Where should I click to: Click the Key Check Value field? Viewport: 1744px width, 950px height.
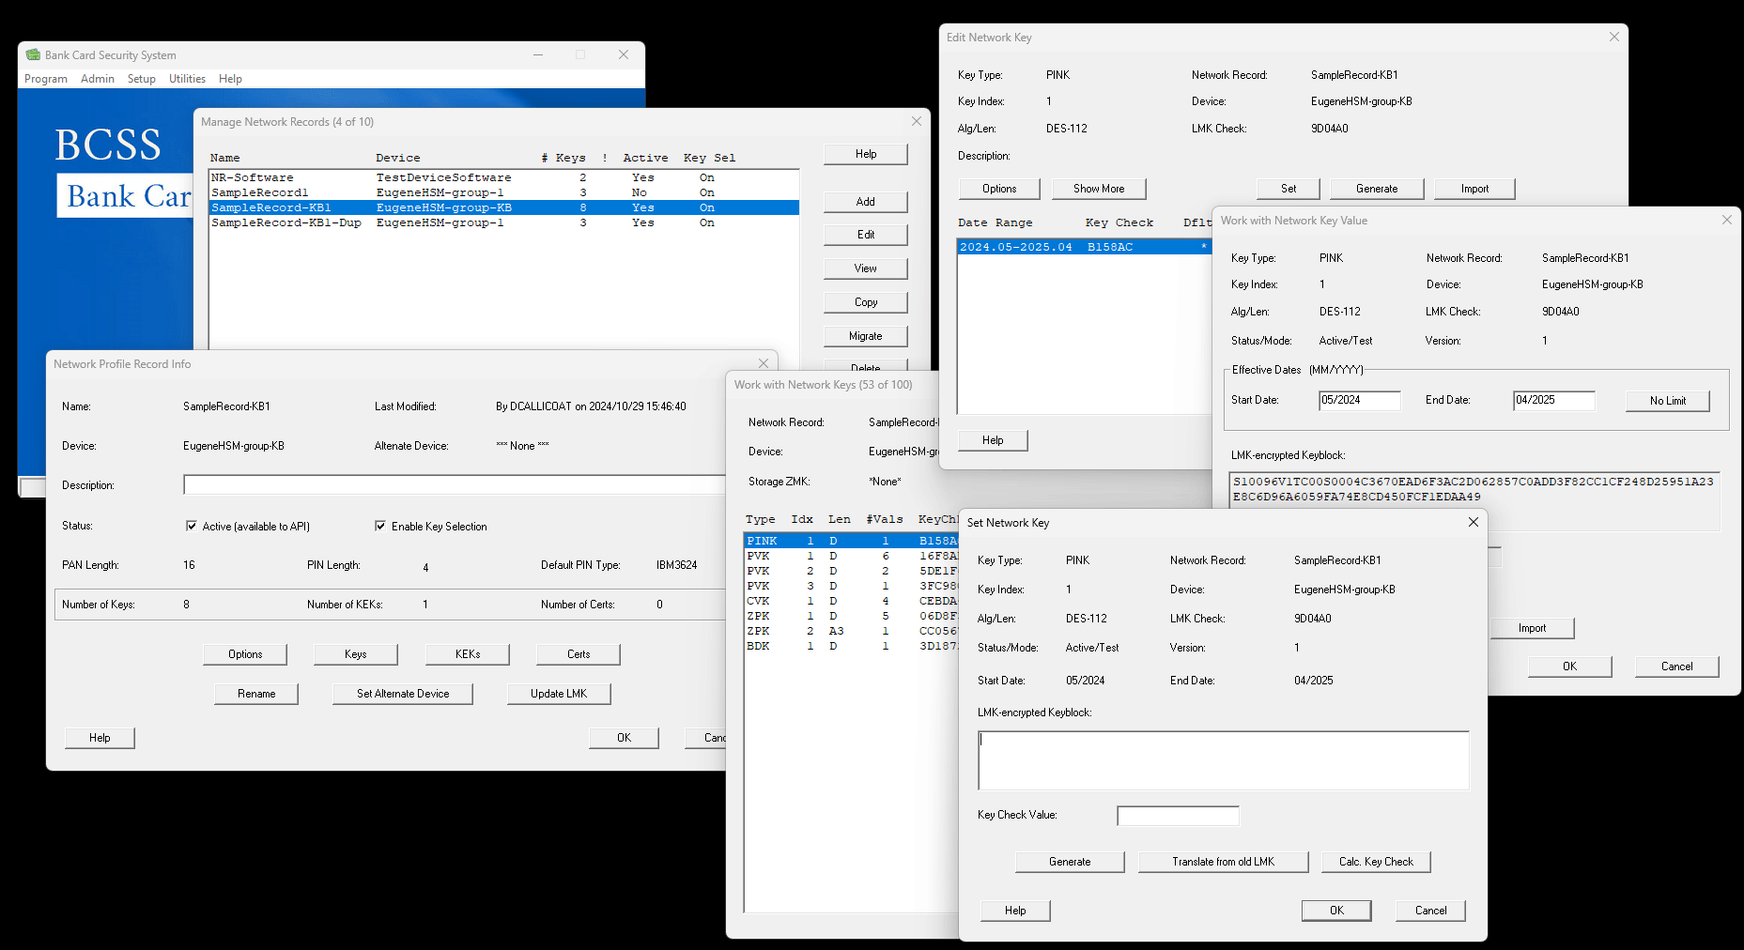pyautogui.click(x=1178, y=816)
